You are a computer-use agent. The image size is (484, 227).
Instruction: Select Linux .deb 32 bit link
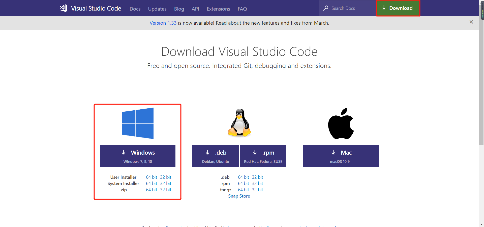point(258,177)
